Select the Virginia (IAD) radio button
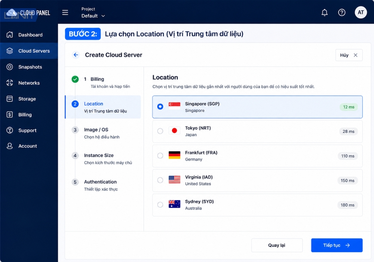The height and width of the screenshot is (262, 374). click(160, 180)
